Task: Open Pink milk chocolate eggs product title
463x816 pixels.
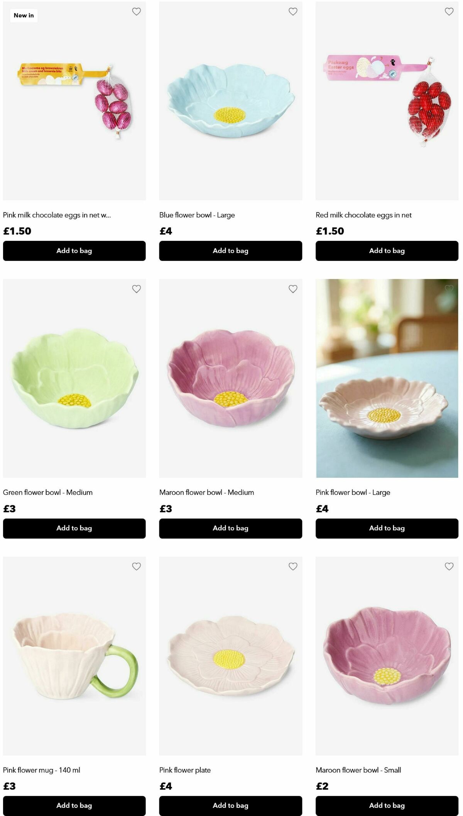Action: [57, 215]
